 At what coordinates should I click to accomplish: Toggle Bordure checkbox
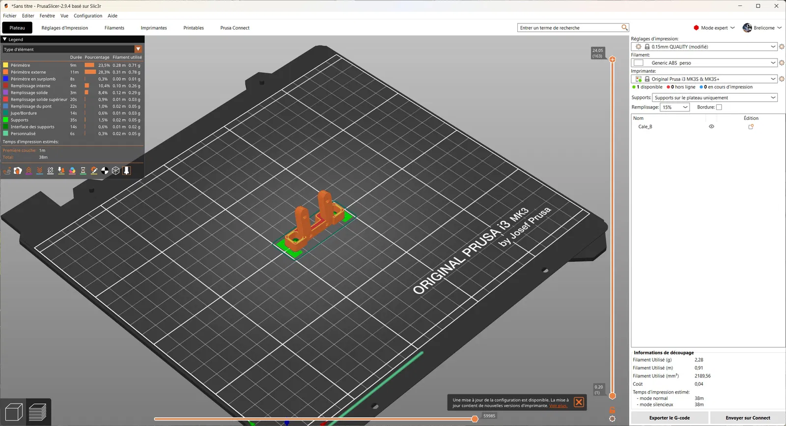pos(719,107)
